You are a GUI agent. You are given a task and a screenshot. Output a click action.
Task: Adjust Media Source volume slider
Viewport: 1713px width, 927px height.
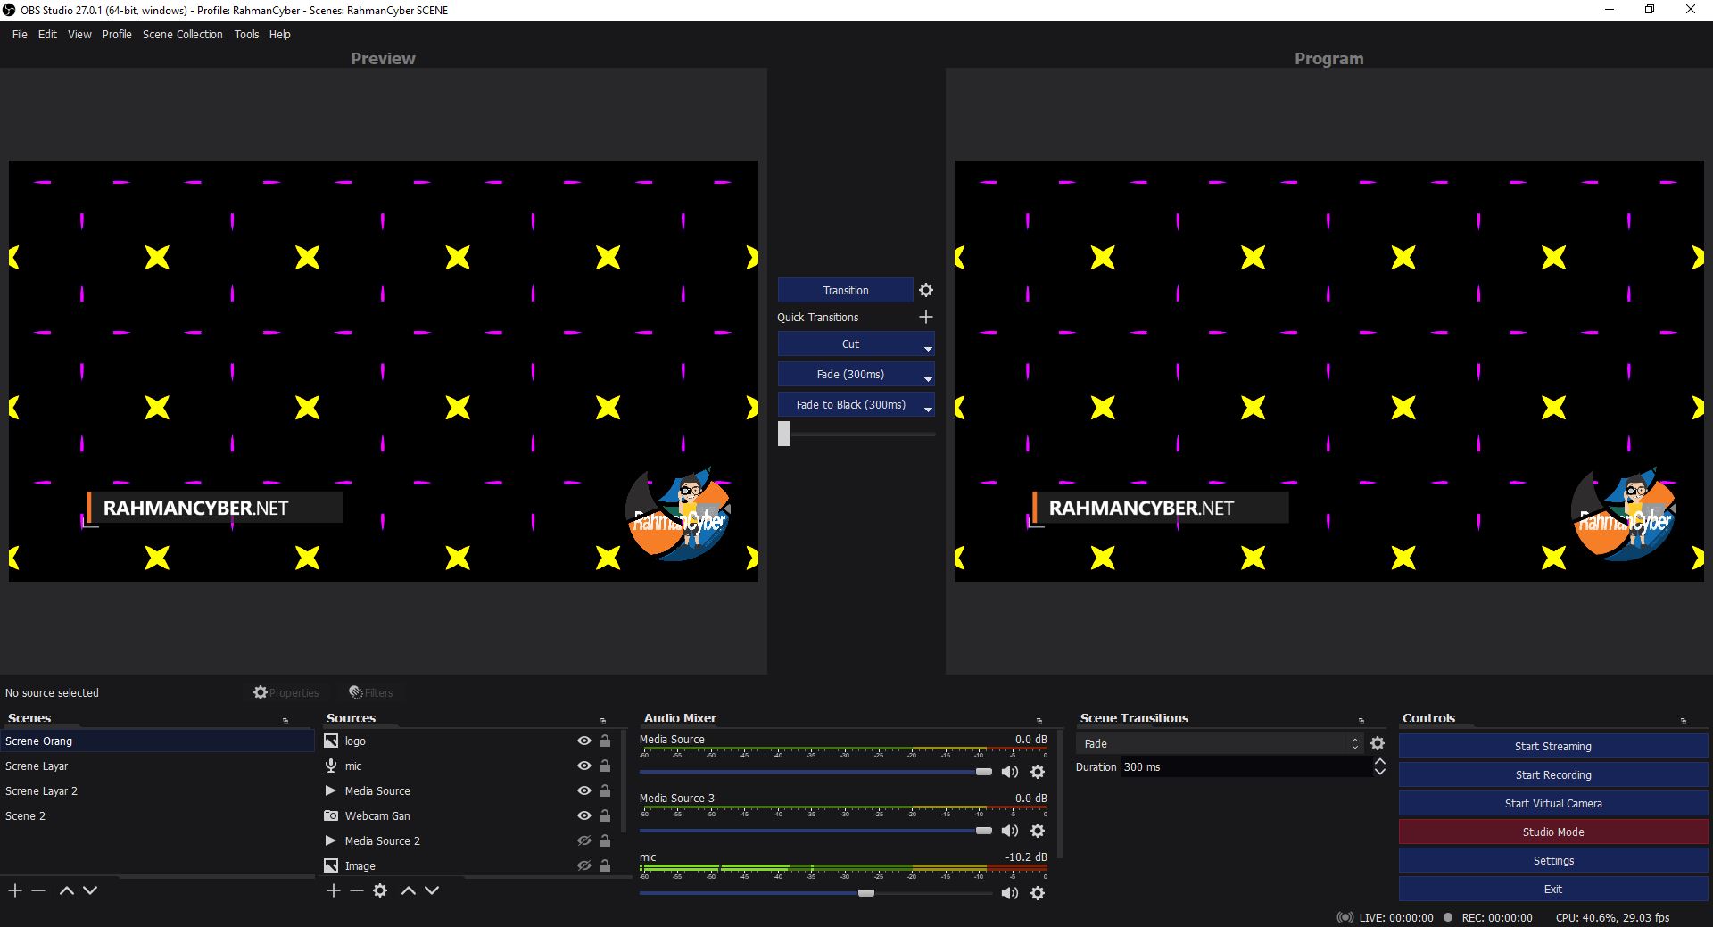tap(984, 772)
